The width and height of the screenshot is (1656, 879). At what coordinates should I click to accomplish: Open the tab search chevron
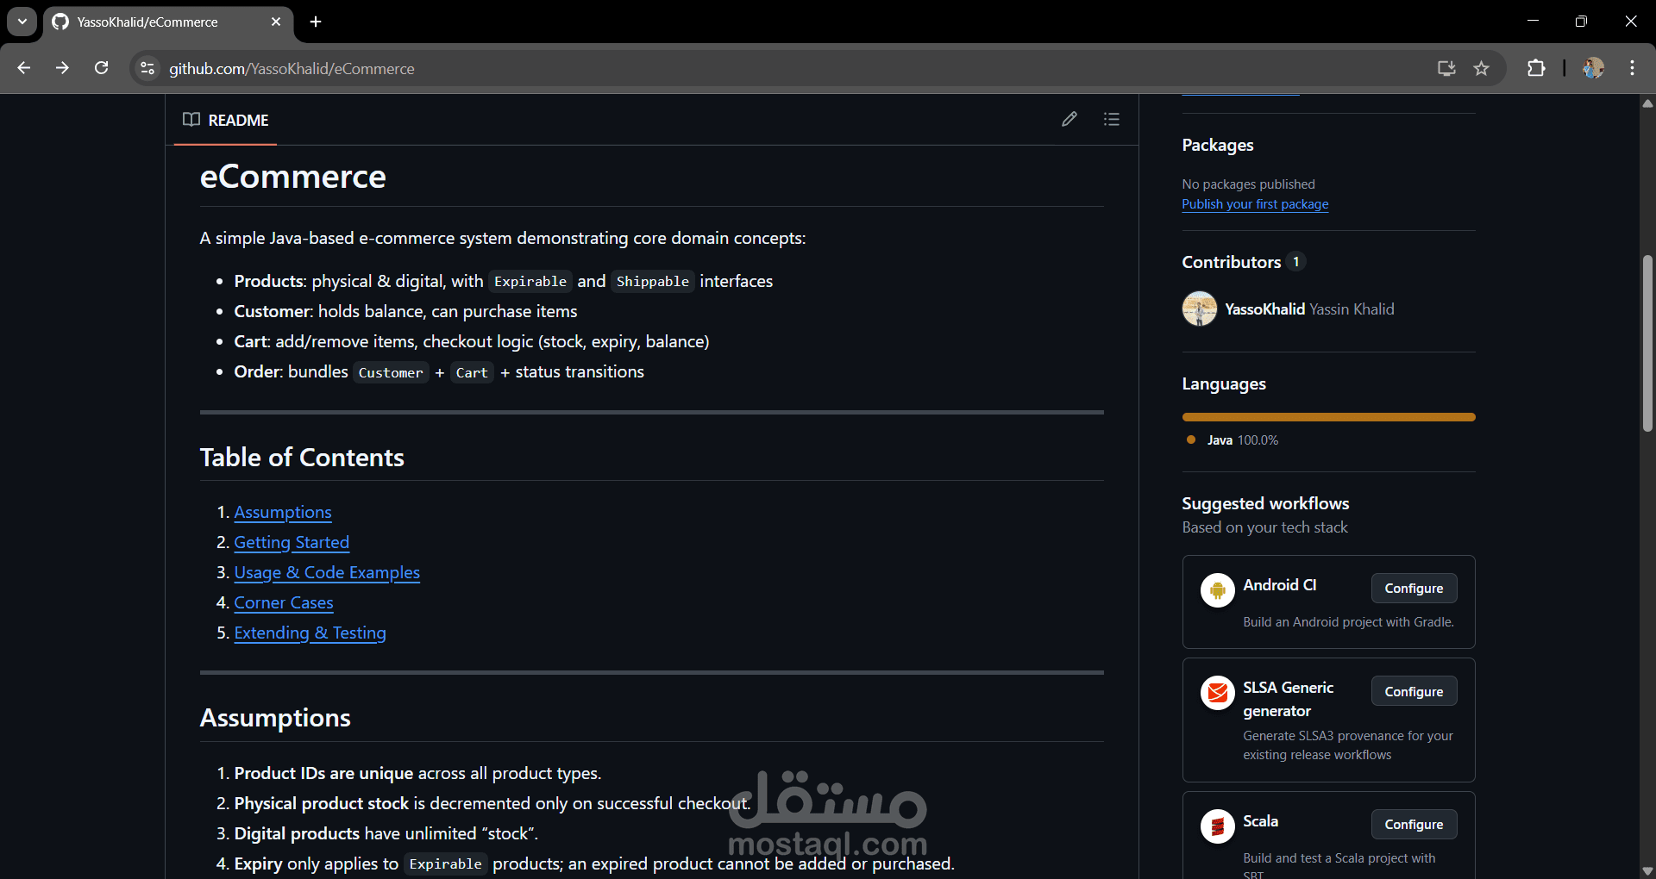(22, 22)
